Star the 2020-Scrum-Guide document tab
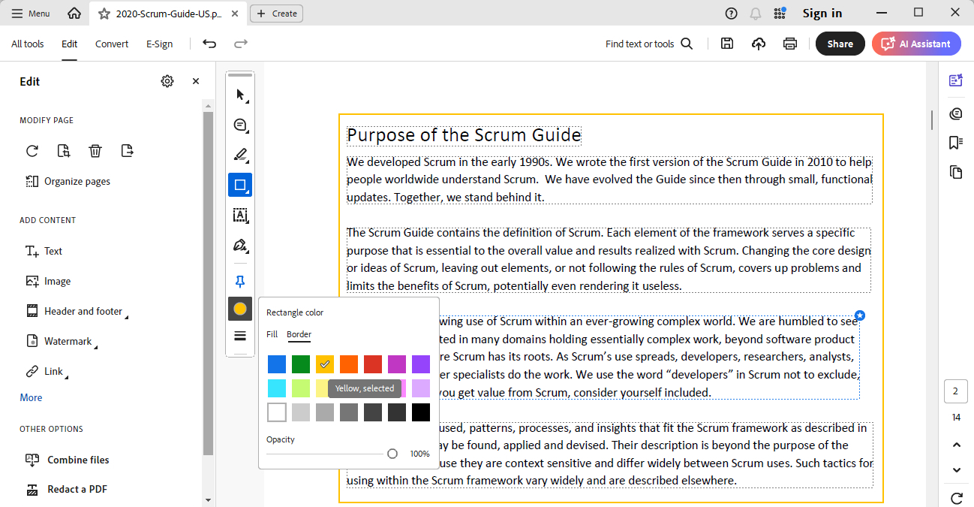Viewport: 974px width, 507px height. pos(104,14)
